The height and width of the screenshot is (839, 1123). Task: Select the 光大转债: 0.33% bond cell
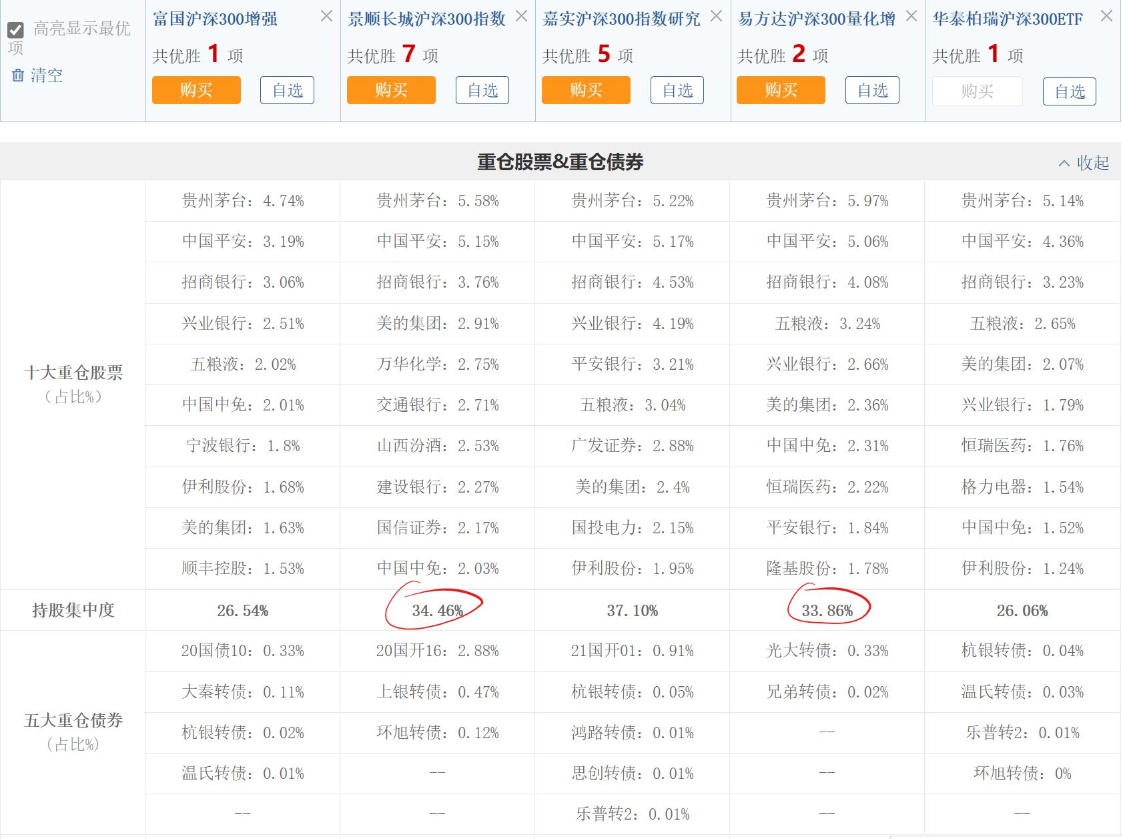827,651
